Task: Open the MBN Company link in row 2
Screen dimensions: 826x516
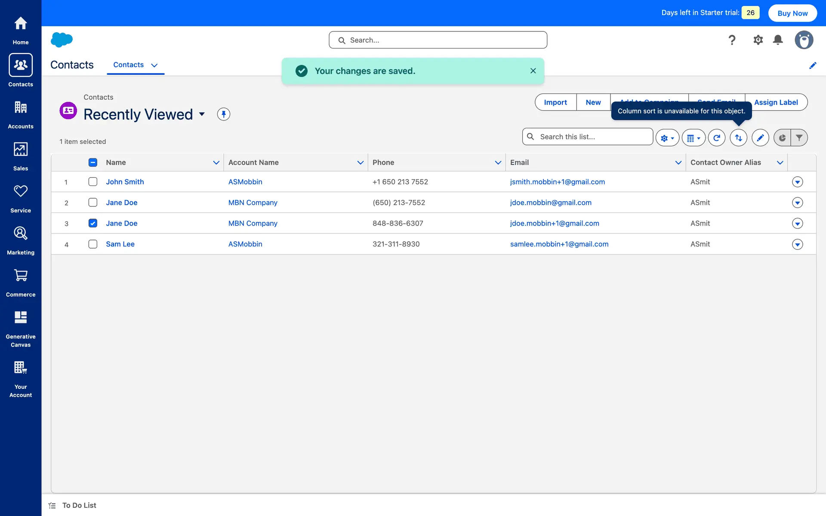Action: (253, 203)
